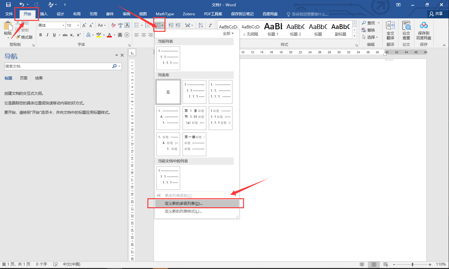Click the enclosed character (circled 字) icon
Viewport: 449px width, 269px height.
pos(127,35)
